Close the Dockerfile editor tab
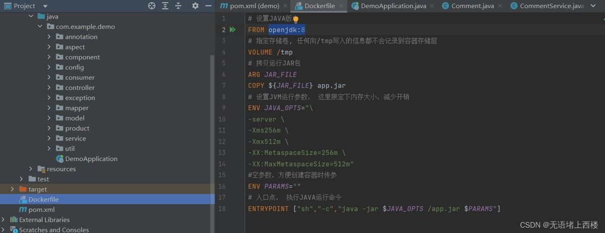The image size is (605, 233). pos(341,6)
